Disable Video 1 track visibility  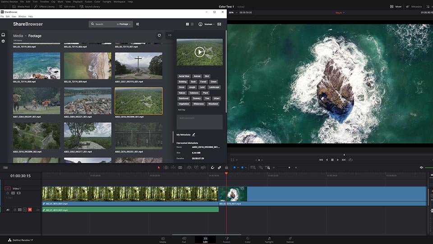[18, 193]
